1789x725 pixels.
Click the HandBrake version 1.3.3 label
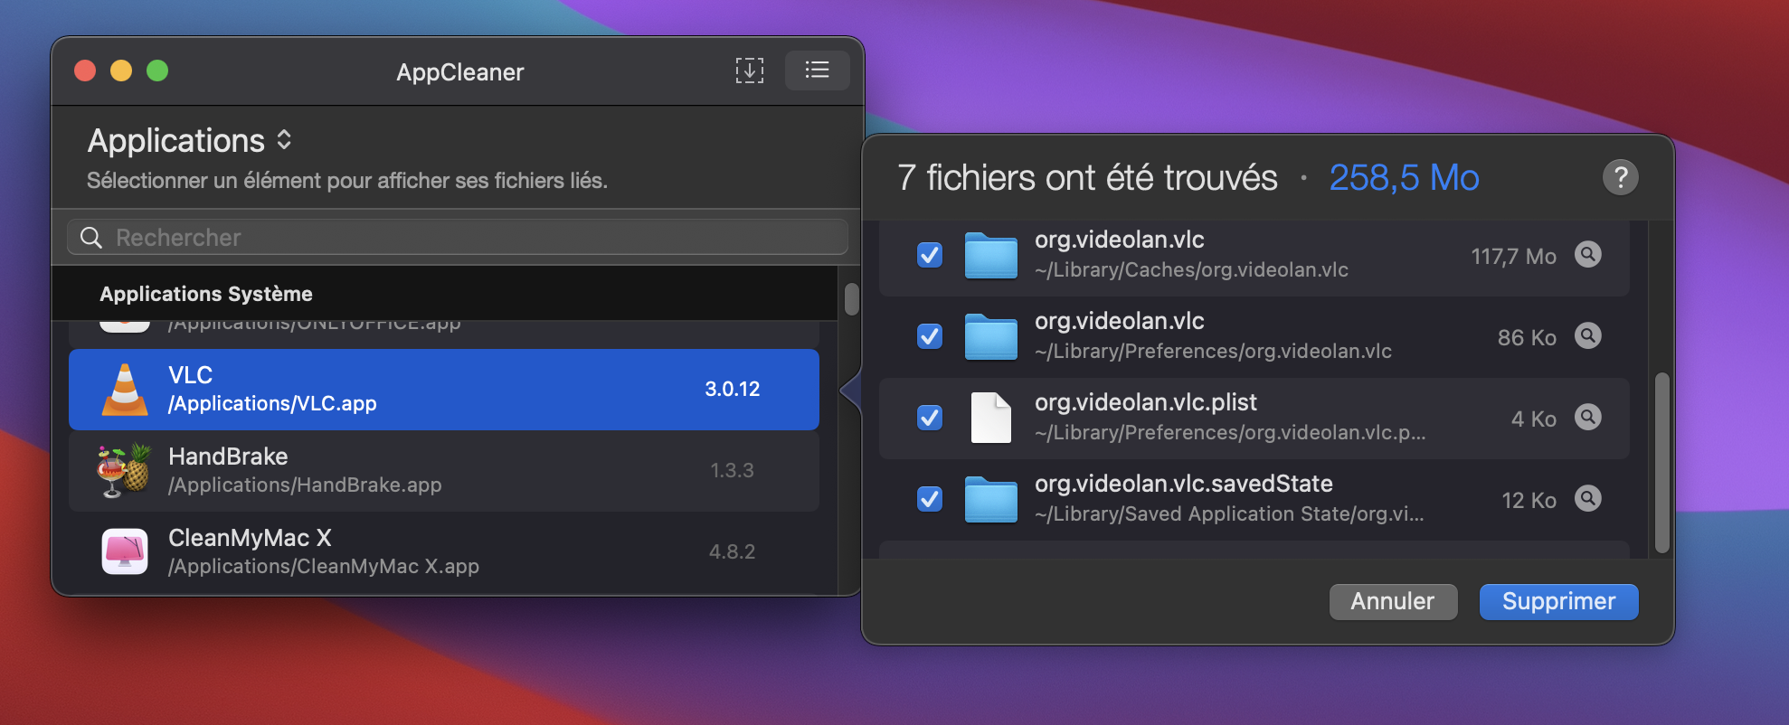coord(732,471)
